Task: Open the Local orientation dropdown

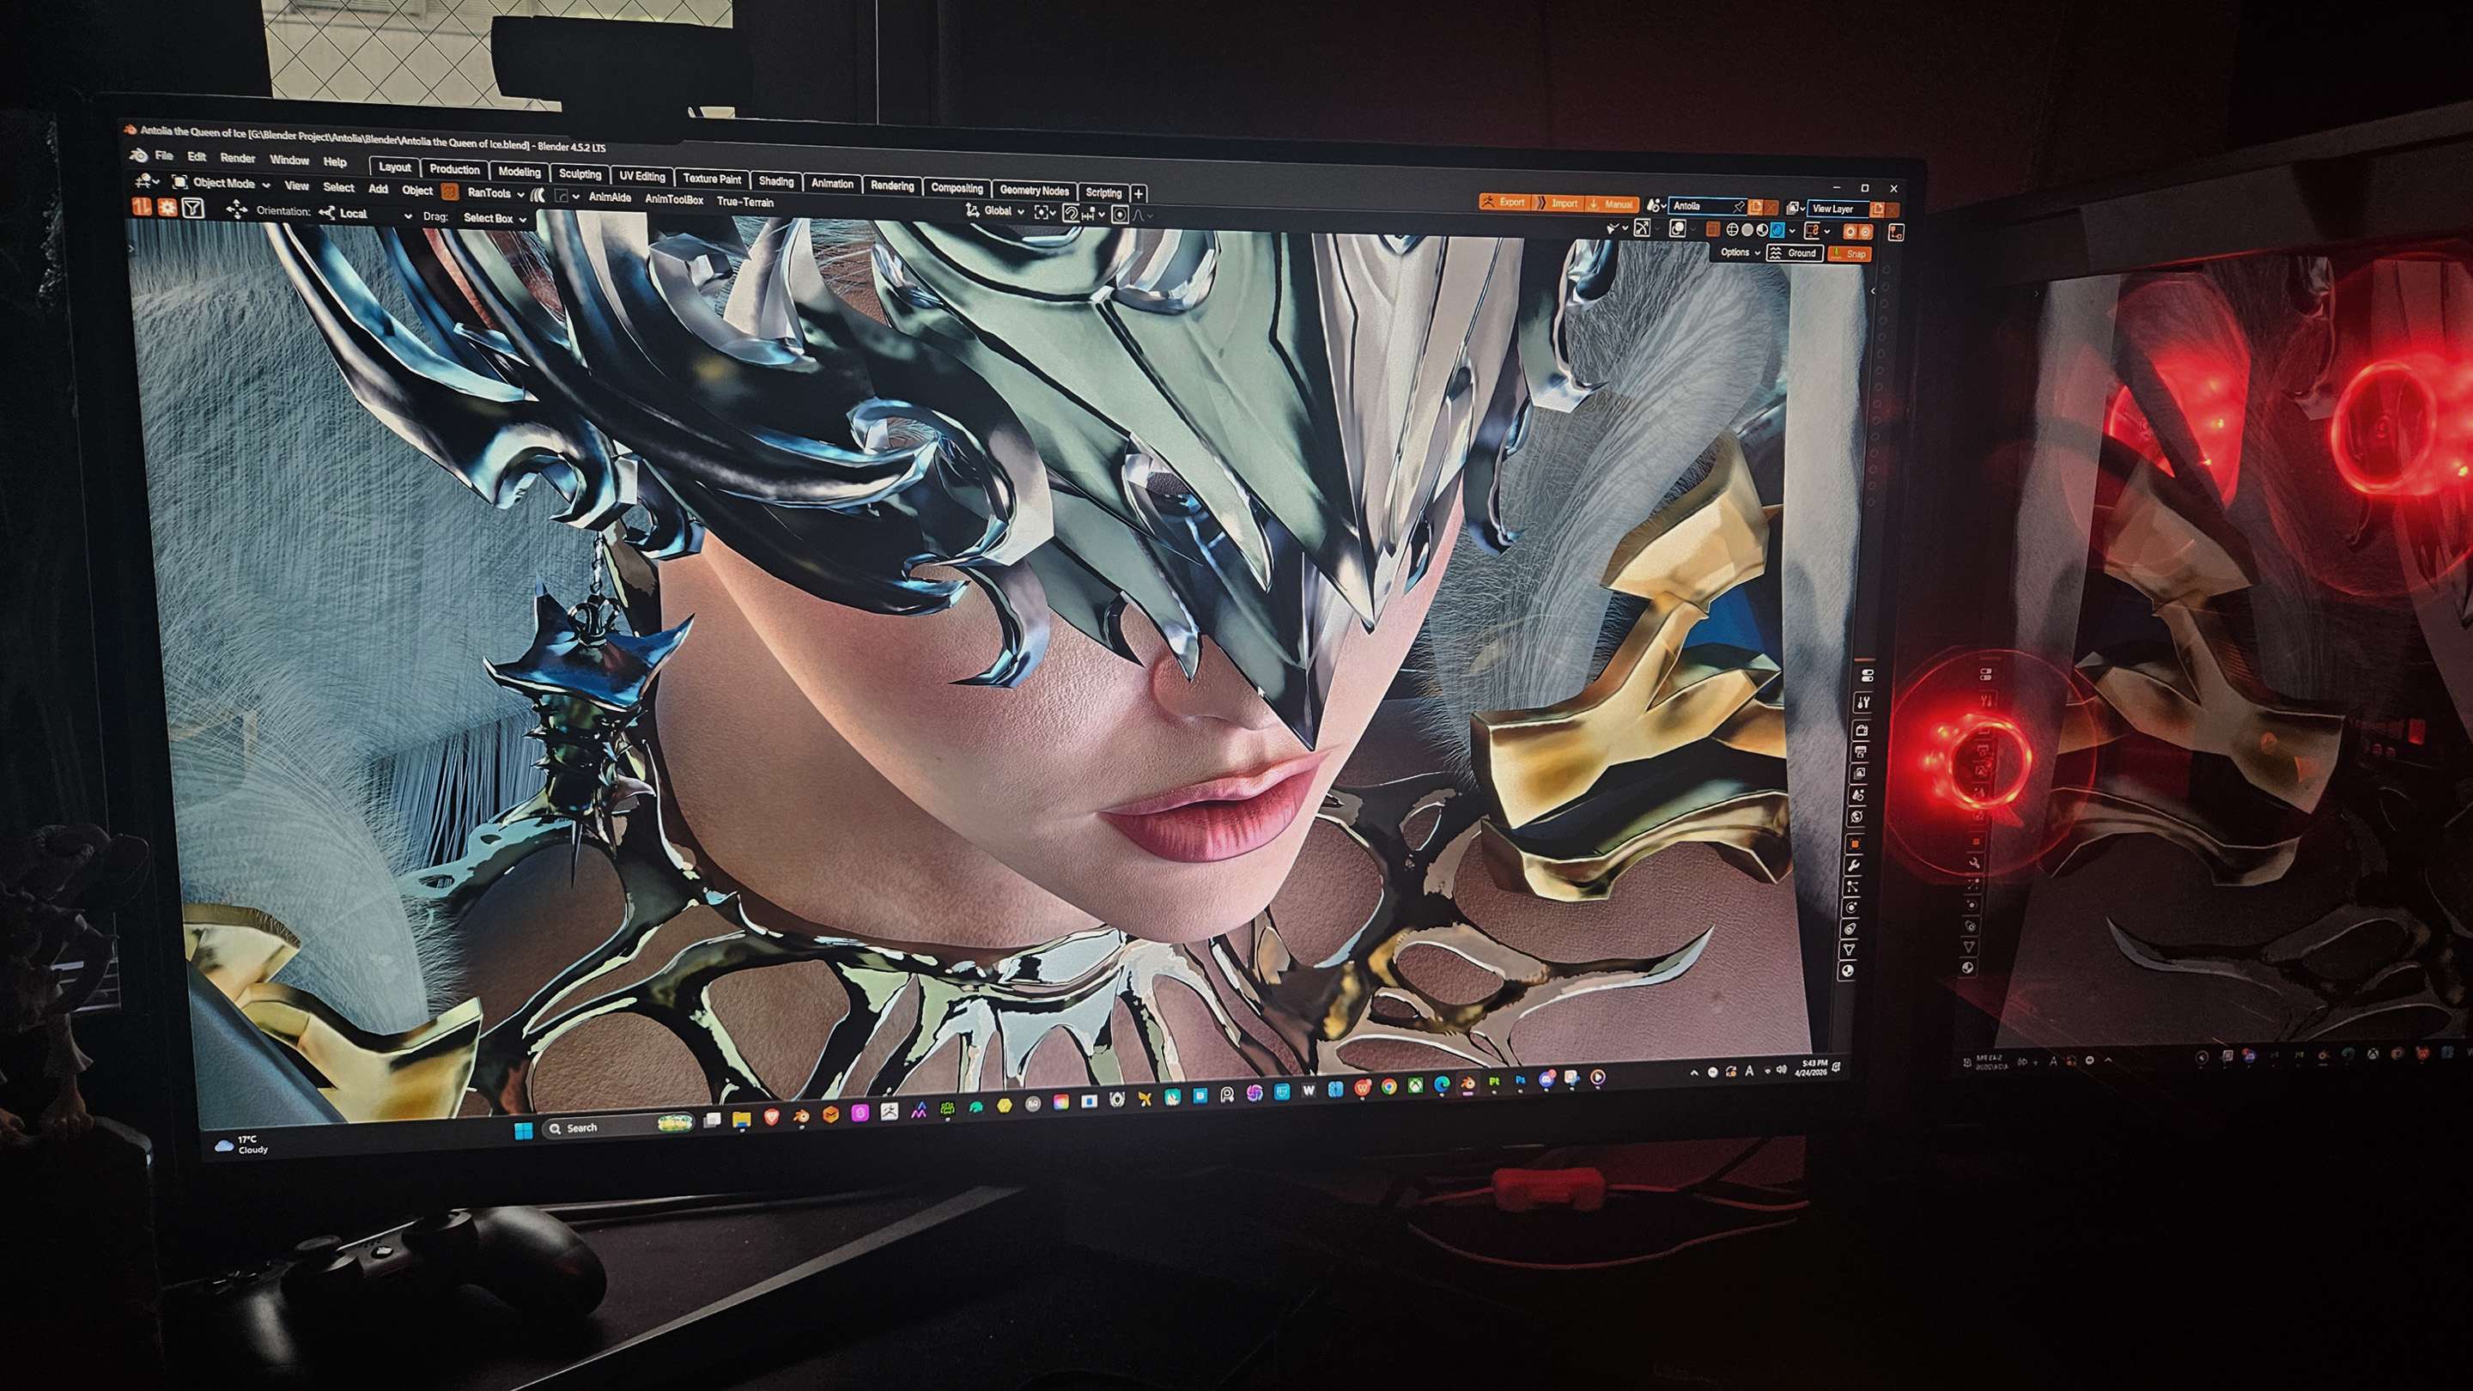Action: [365, 213]
